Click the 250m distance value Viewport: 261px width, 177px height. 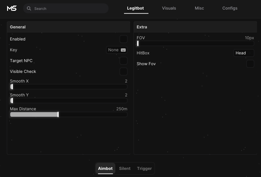click(x=122, y=109)
